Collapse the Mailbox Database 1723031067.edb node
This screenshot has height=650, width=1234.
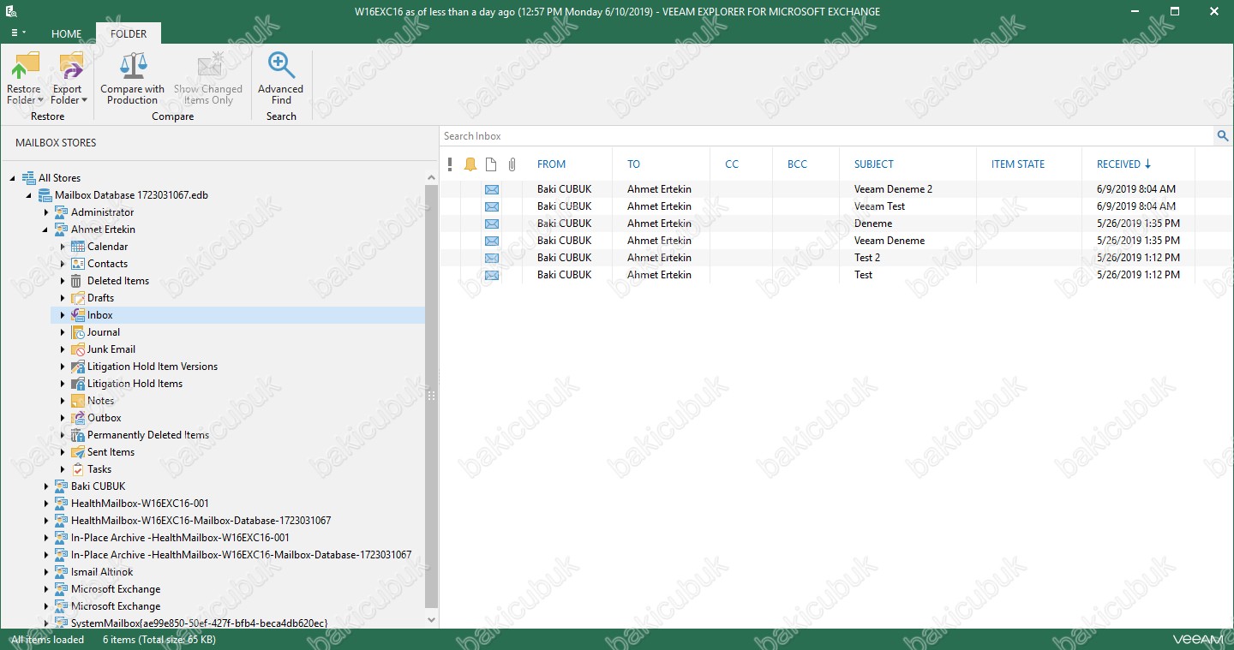(x=29, y=195)
